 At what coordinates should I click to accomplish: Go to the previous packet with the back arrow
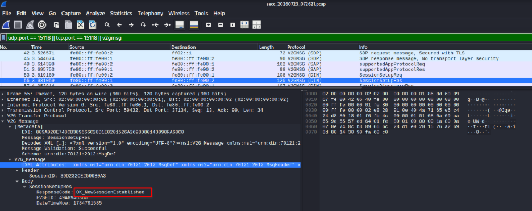coord(119,25)
